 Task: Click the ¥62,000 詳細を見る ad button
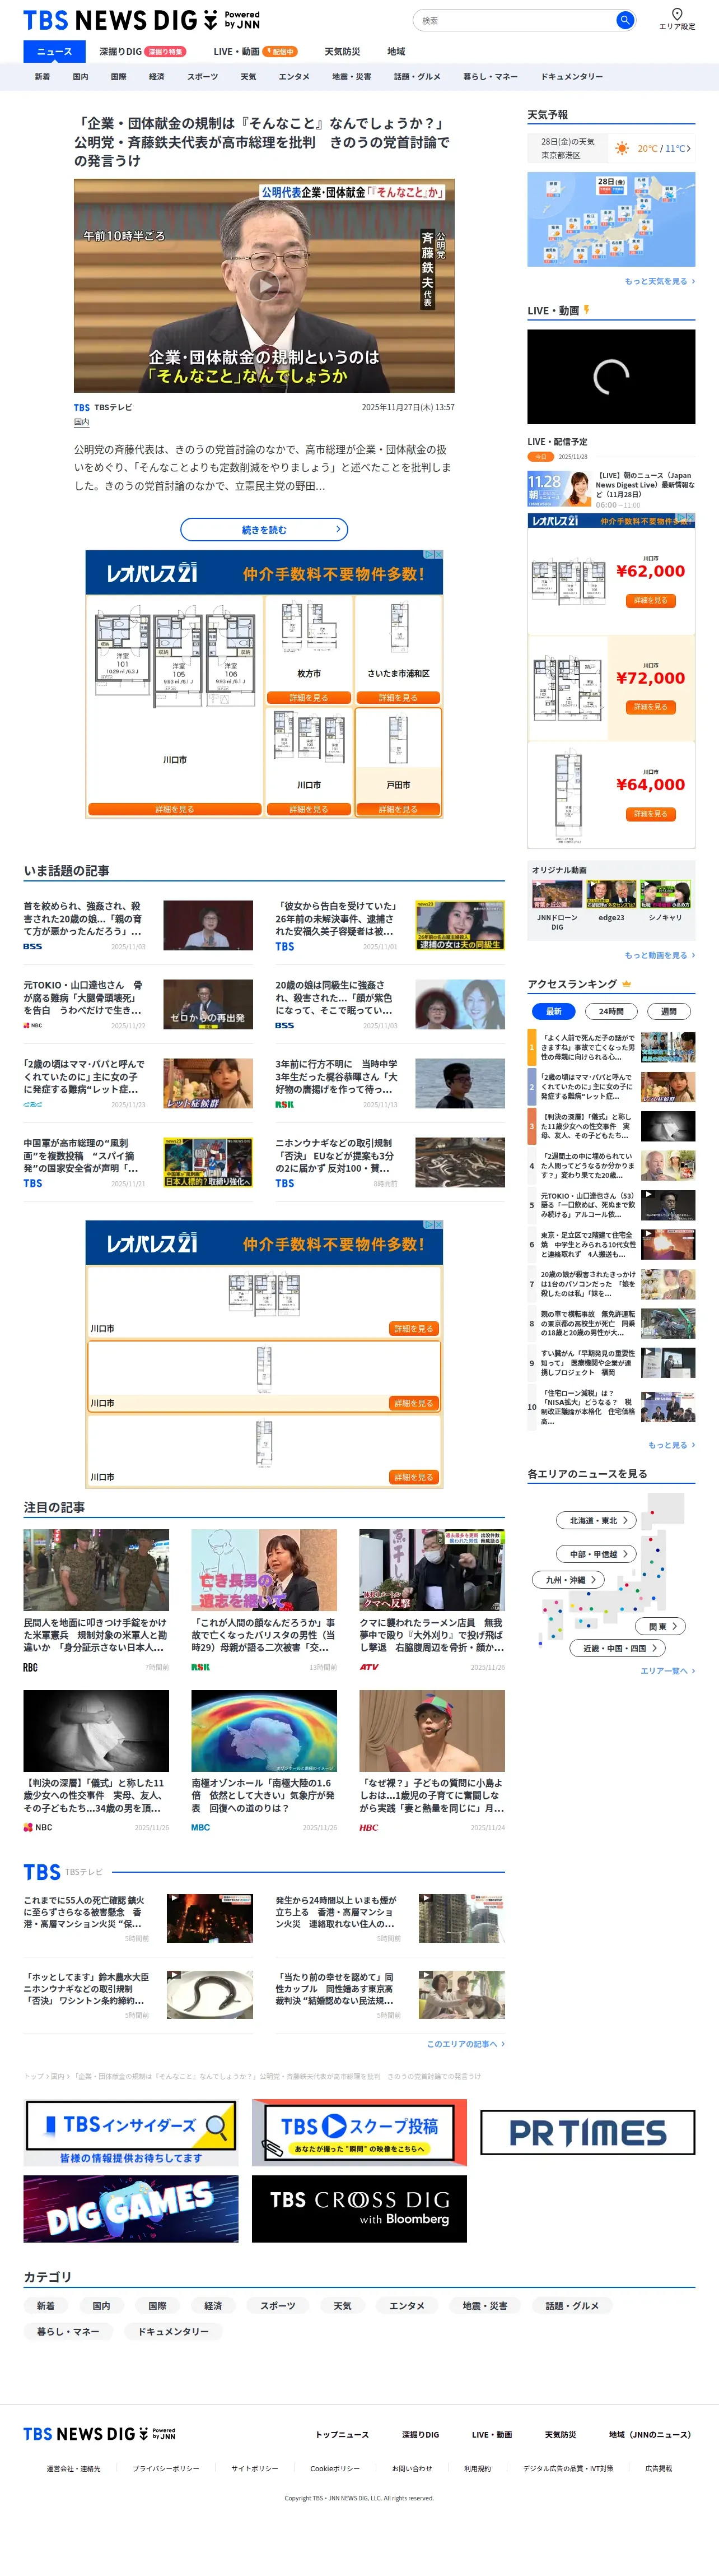coord(650,600)
